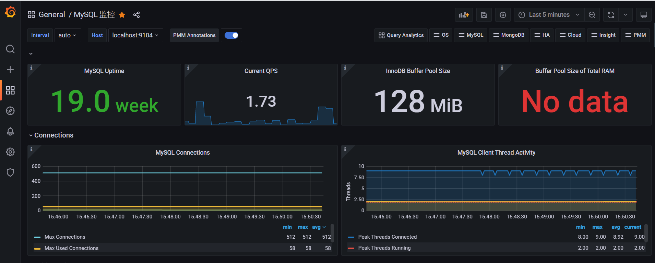
Task: Open the Dashboards icon in sidebar
Action: coord(10,90)
